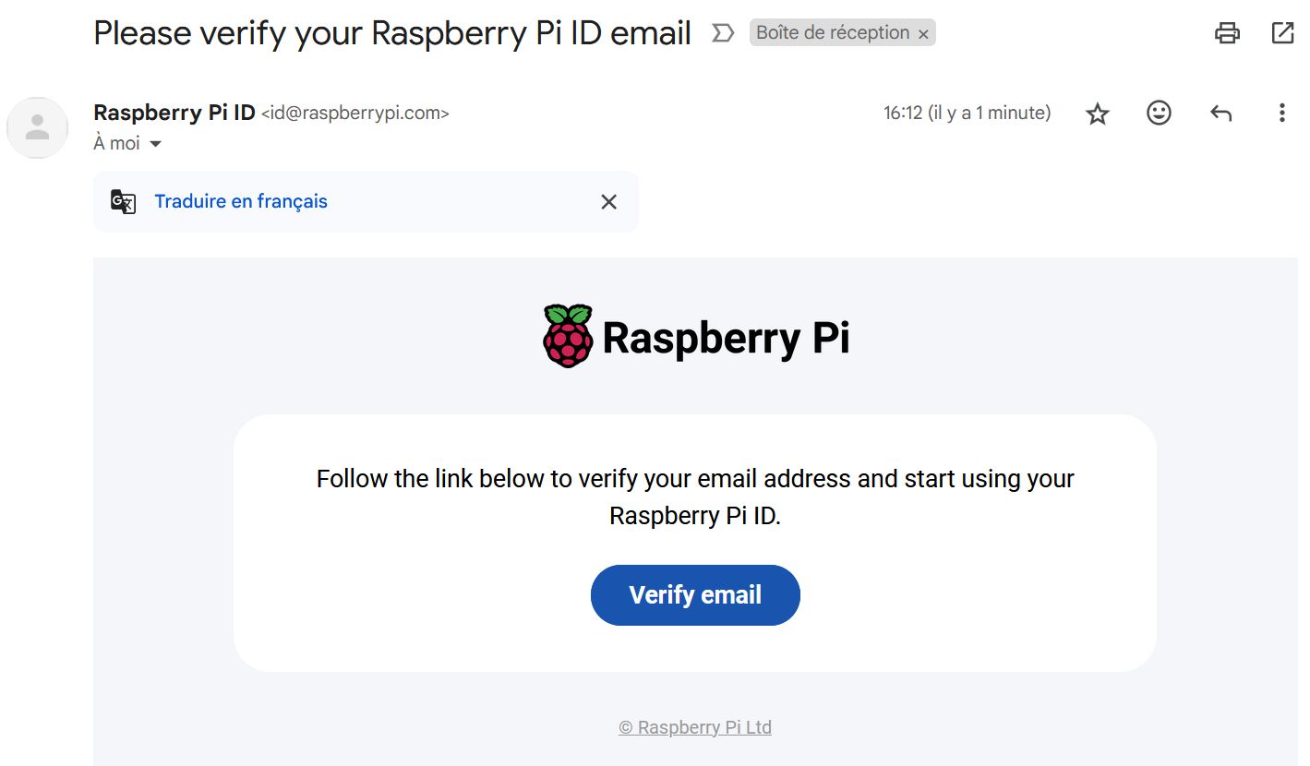
Task: Select Traduire en français
Action: 241,201
